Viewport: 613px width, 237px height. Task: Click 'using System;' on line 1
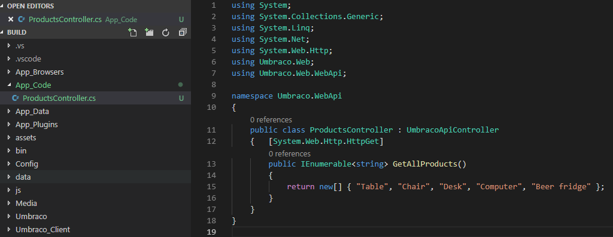click(x=261, y=5)
